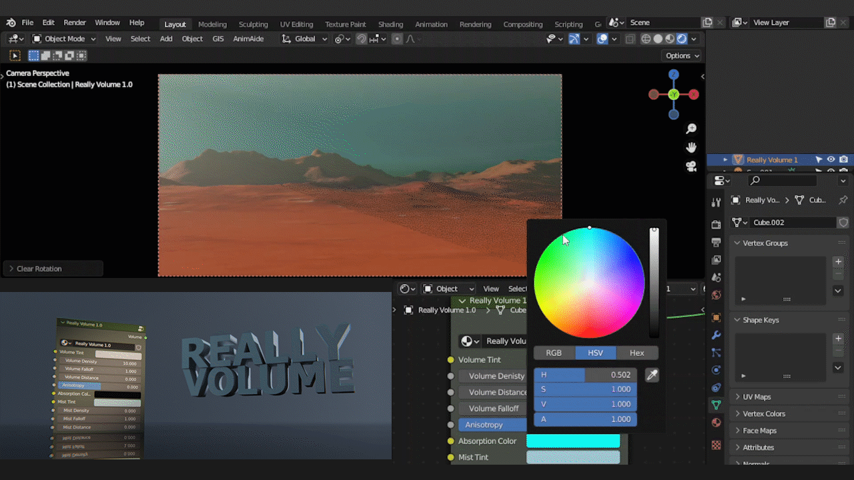Viewport: 854px width, 480px height.
Task: Open the Options dropdown in viewport
Action: coord(681,56)
